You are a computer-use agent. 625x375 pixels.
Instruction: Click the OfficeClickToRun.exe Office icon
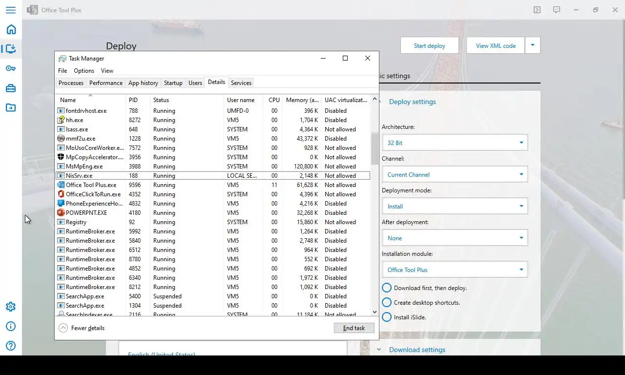pyautogui.click(x=61, y=194)
